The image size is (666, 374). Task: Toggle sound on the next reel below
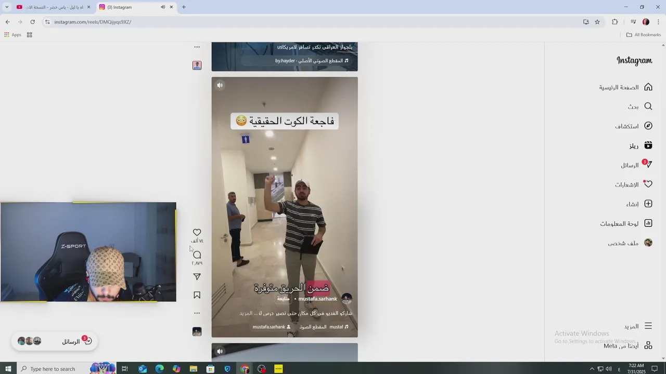pyautogui.click(x=220, y=351)
